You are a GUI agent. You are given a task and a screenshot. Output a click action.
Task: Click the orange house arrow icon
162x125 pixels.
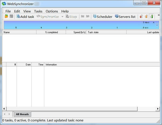tap(146, 17)
